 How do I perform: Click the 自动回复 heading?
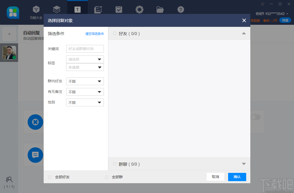click(32, 33)
